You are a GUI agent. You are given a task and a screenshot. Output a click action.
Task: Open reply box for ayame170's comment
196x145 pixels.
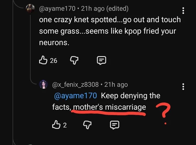tap(101, 60)
